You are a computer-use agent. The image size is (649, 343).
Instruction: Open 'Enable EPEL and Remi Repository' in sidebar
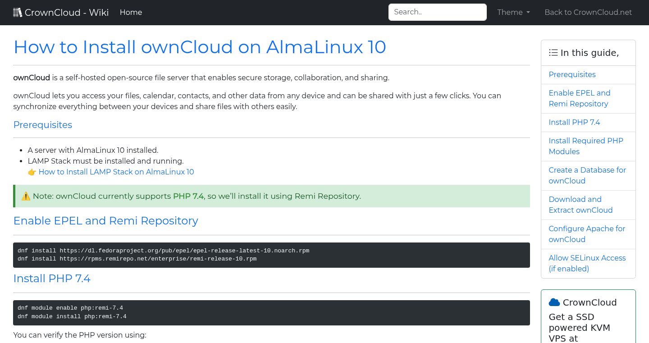click(x=580, y=98)
